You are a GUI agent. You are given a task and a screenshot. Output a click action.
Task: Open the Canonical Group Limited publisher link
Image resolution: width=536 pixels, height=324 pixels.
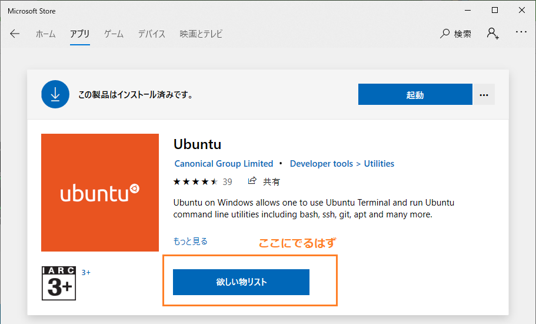click(x=224, y=164)
